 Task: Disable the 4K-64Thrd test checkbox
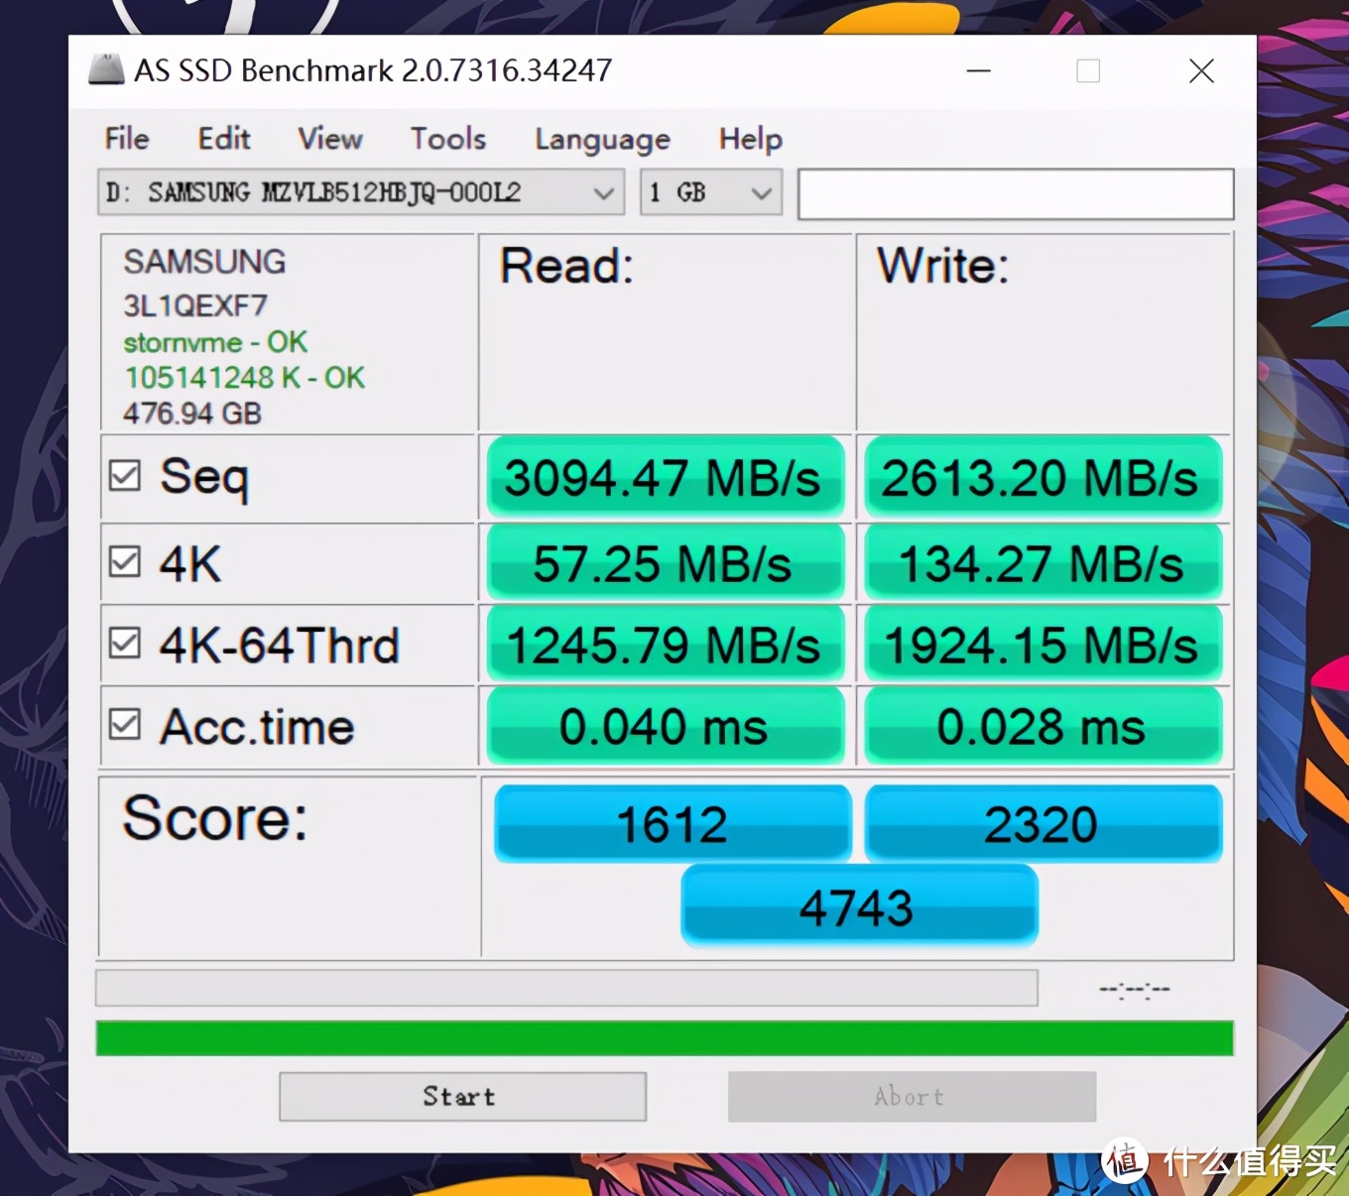(125, 643)
